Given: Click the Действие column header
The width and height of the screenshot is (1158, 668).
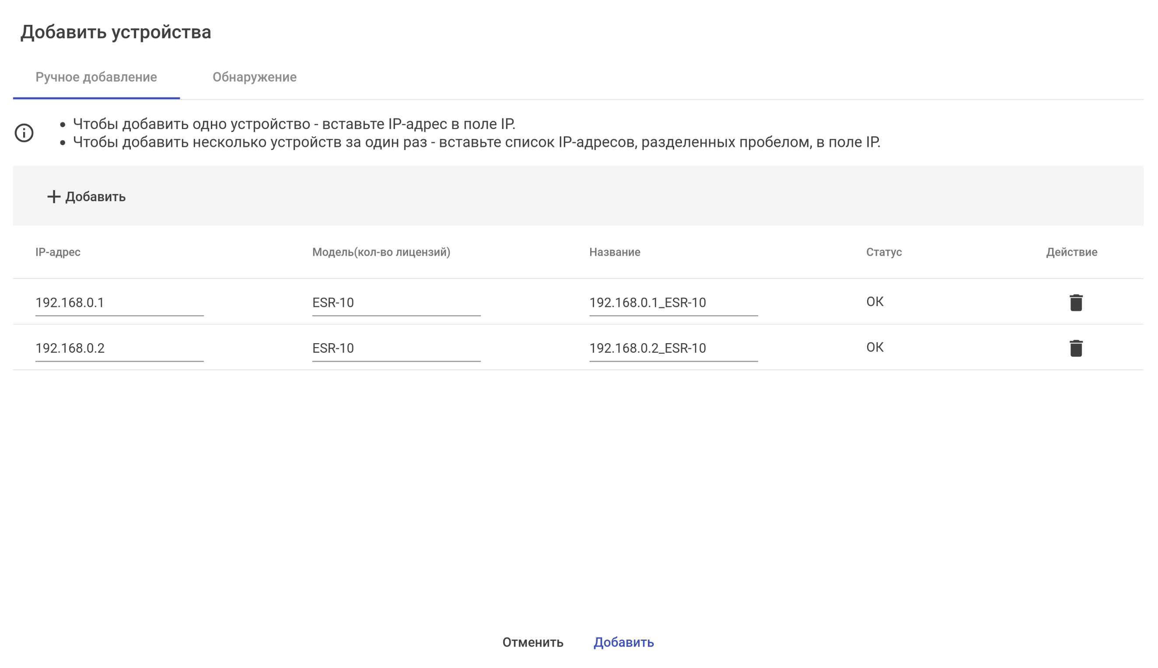Looking at the screenshot, I should [x=1071, y=252].
